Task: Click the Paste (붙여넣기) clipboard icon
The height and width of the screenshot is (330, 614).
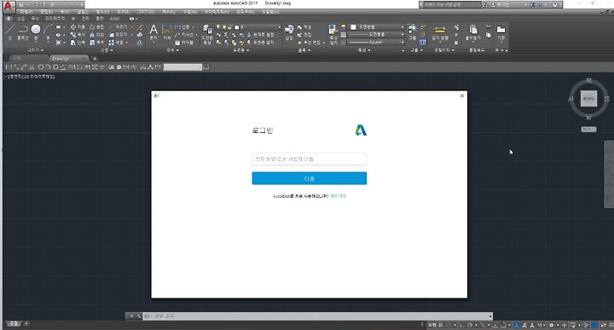Action: point(473,33)
